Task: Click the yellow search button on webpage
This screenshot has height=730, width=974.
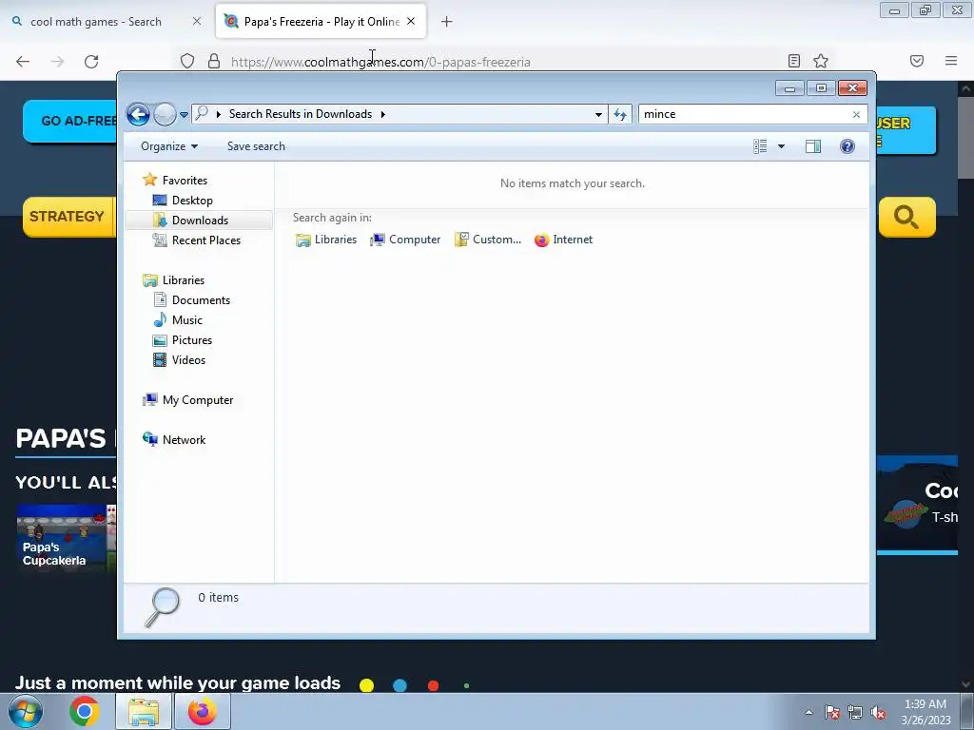Action: point(906,217)
